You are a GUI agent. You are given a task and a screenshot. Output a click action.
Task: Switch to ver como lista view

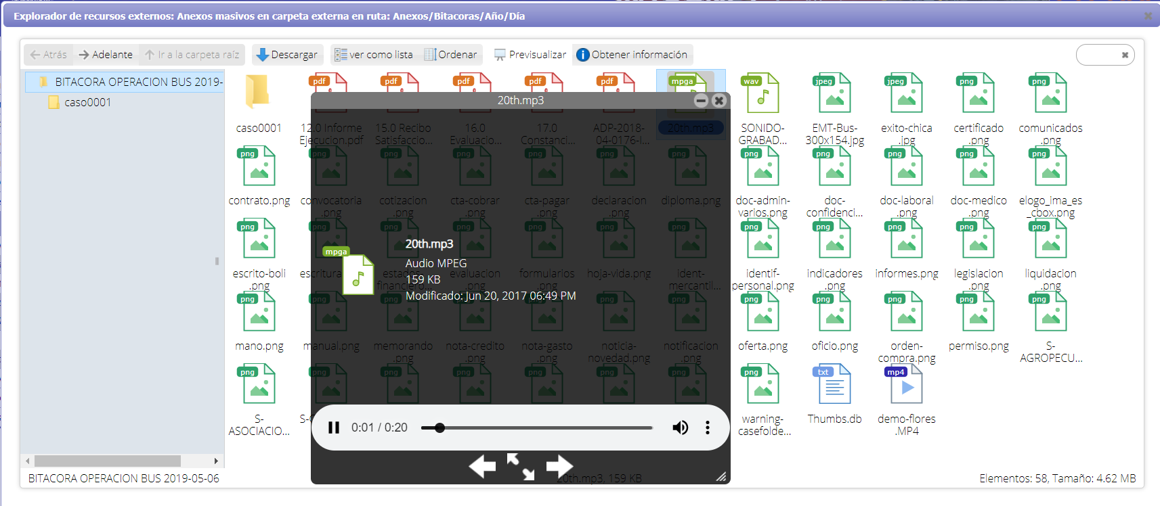point(374,55)
